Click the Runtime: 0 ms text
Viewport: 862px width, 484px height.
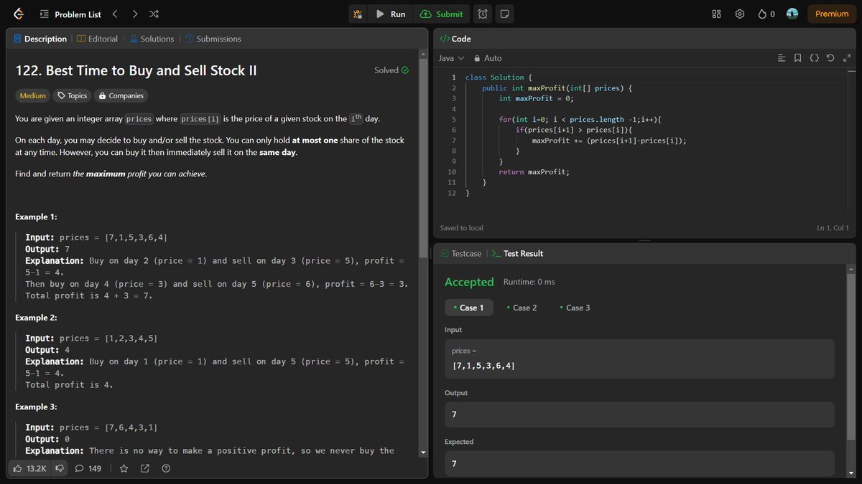click(x=529, y=282)
